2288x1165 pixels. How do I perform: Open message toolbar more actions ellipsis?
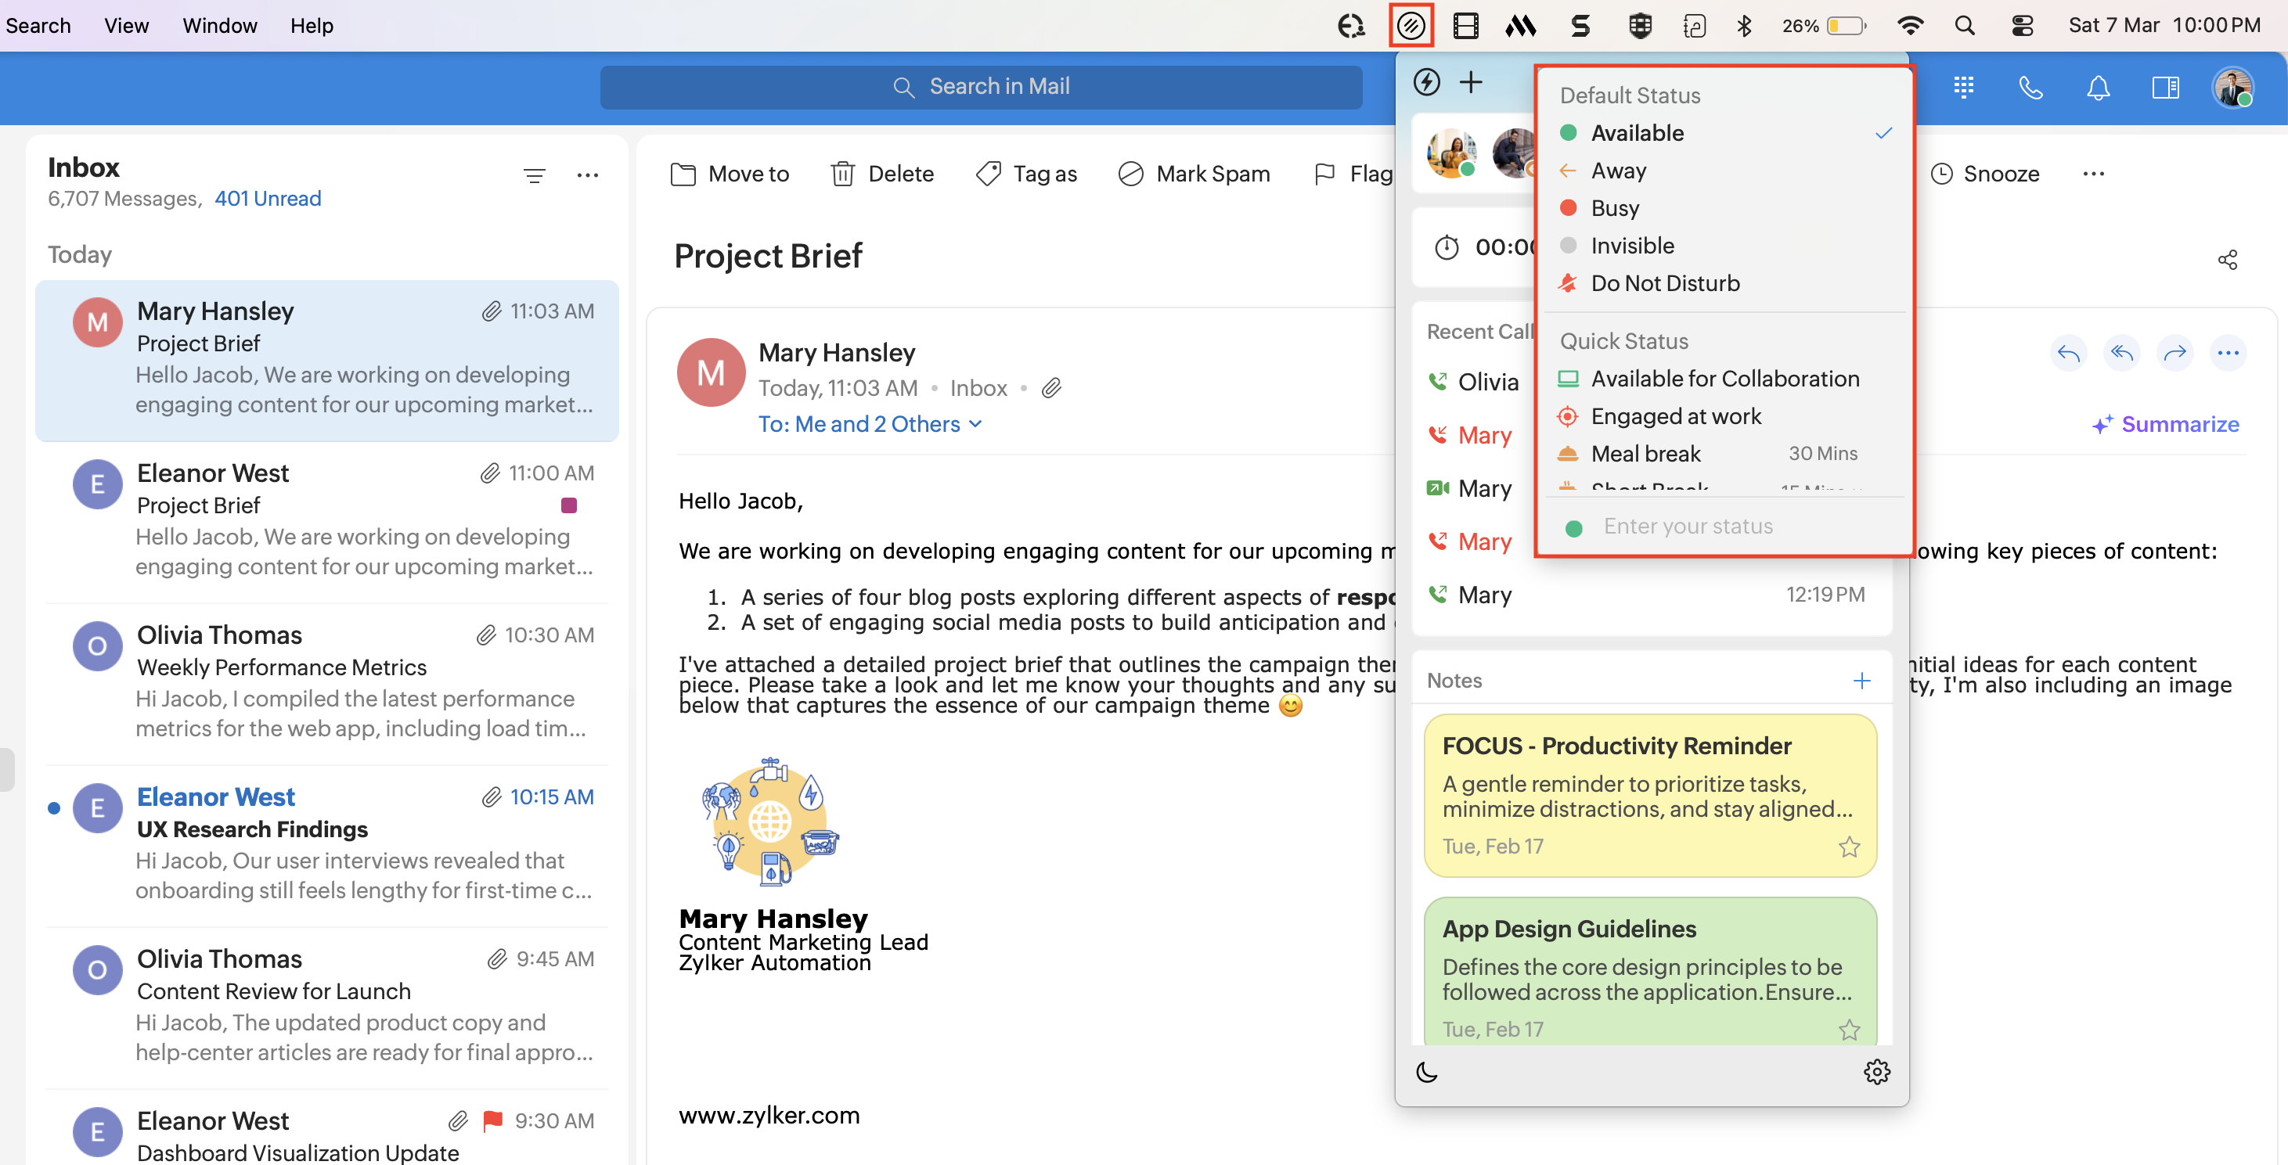click(2093, 174)
